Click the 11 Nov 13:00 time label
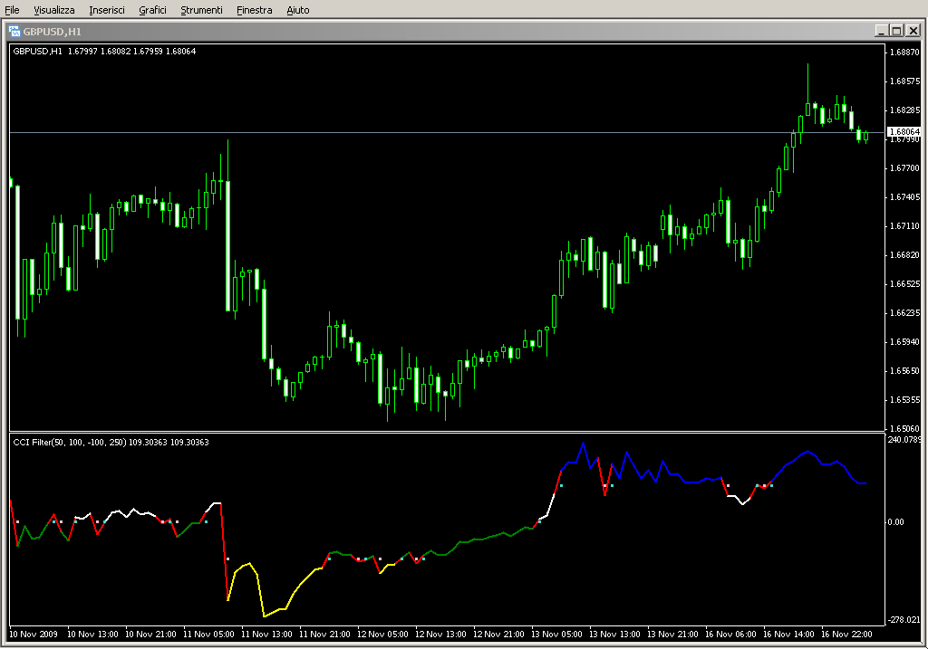The height and width of the screenshot is (649, 928). (x=266, y=635)
